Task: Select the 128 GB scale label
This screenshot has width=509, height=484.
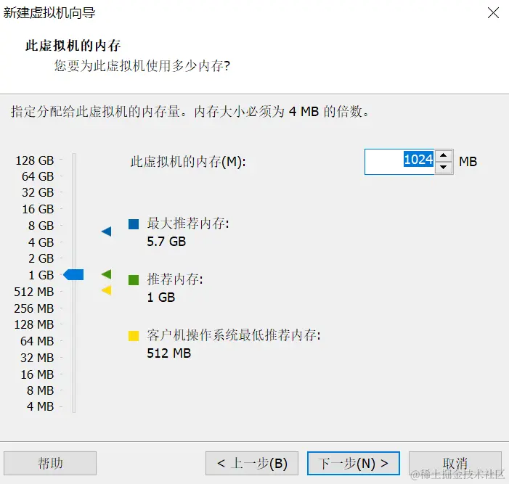Action: [x=35, y=160]
